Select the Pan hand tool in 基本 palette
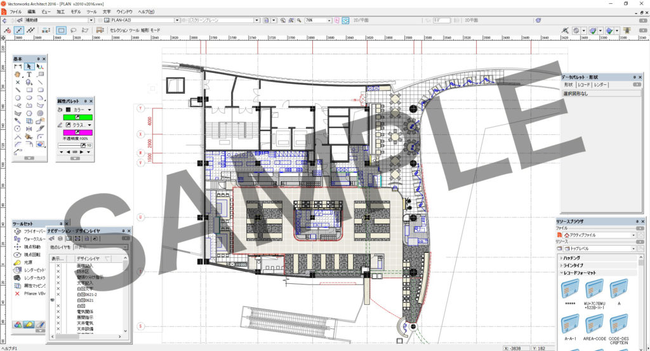Image resolution: width=650 pixels, height=351 pixels. click(17, 74)
